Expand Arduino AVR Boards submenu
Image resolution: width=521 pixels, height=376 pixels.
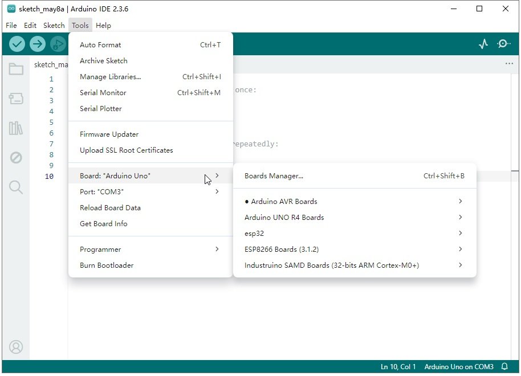coord(355,201)
